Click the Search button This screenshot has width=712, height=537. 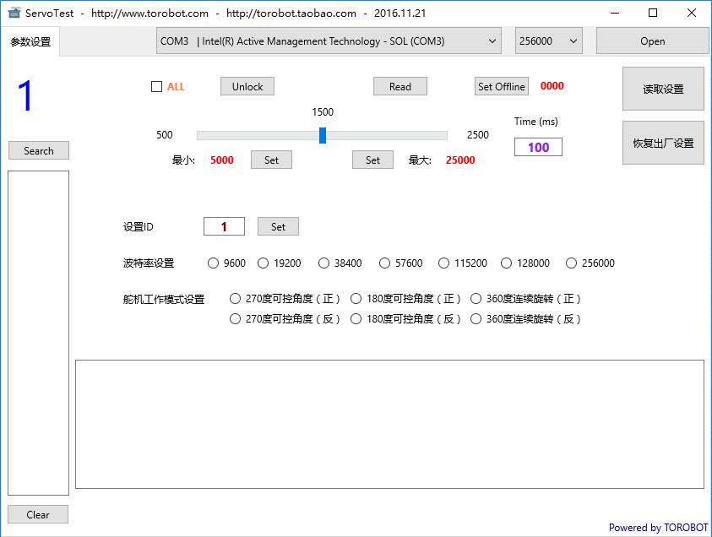39,150
